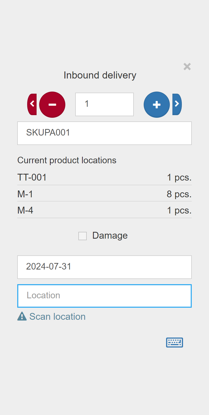Select the M-1 location row

click(x=104, y=194)
